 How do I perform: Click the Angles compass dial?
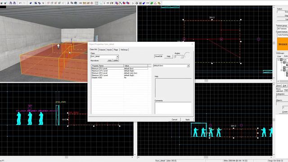click(x=188, y=55)
